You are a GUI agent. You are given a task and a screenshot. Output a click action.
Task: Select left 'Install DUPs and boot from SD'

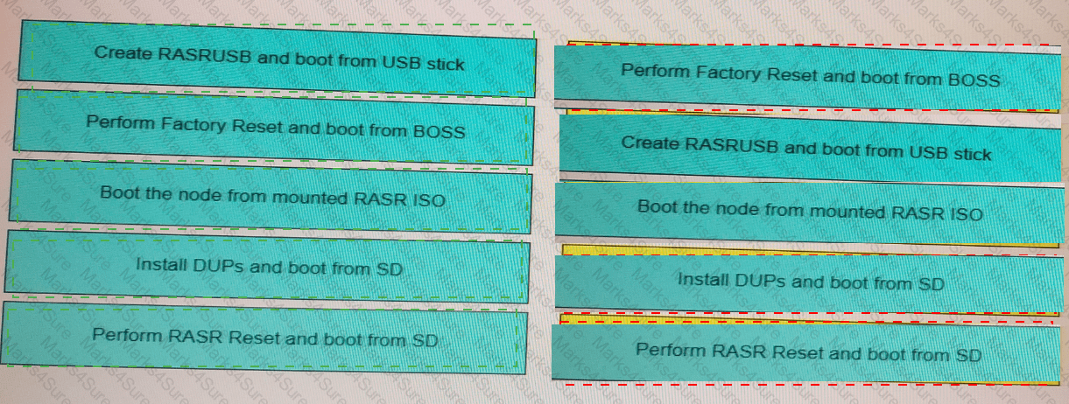click(x=268, y=268)
